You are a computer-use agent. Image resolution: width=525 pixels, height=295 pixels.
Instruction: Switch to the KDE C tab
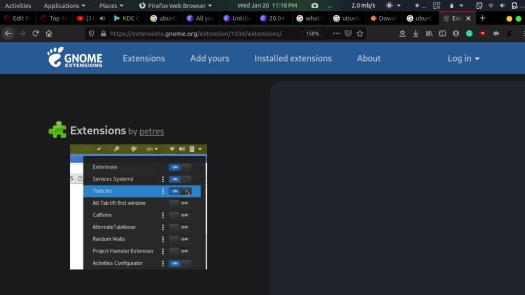(127, 18)
